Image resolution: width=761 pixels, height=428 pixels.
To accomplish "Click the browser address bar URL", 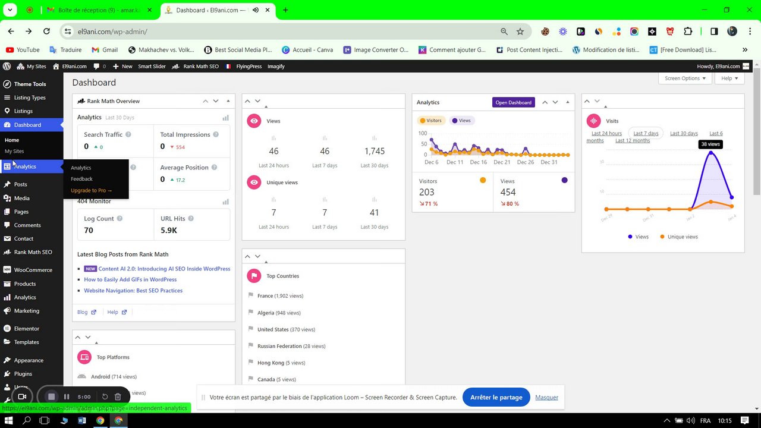I will click(x=112, y=32).
